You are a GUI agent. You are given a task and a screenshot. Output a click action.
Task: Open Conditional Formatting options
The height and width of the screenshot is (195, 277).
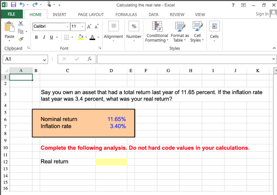pos(157,32)
